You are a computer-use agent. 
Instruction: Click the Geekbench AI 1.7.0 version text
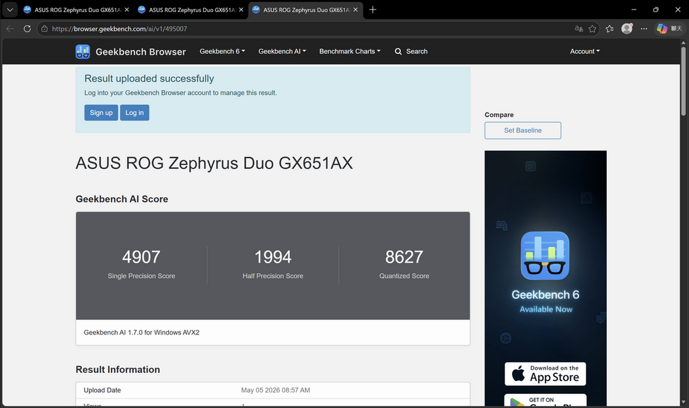141,333
